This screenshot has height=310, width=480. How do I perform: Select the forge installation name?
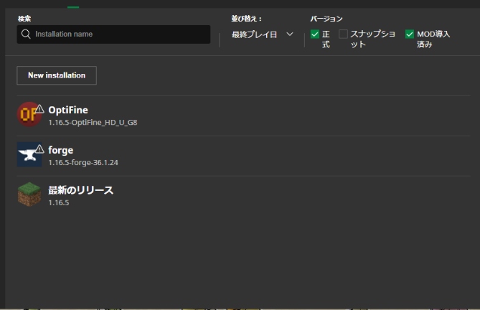[60, 150]
